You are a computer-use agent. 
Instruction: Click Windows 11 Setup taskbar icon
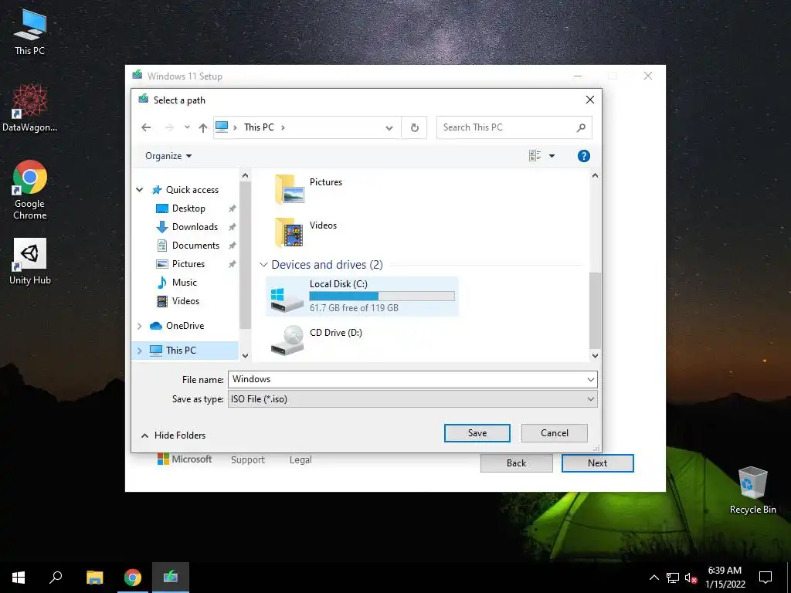point(171,578)
